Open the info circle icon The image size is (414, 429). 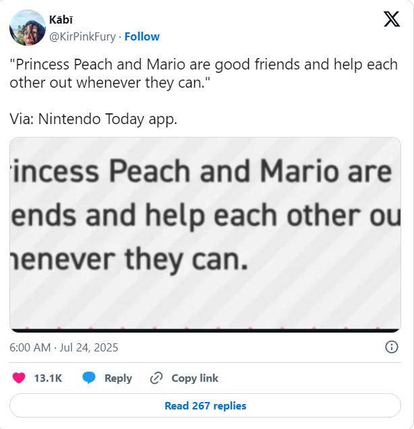pyautogui.click(x=392, y=347)
